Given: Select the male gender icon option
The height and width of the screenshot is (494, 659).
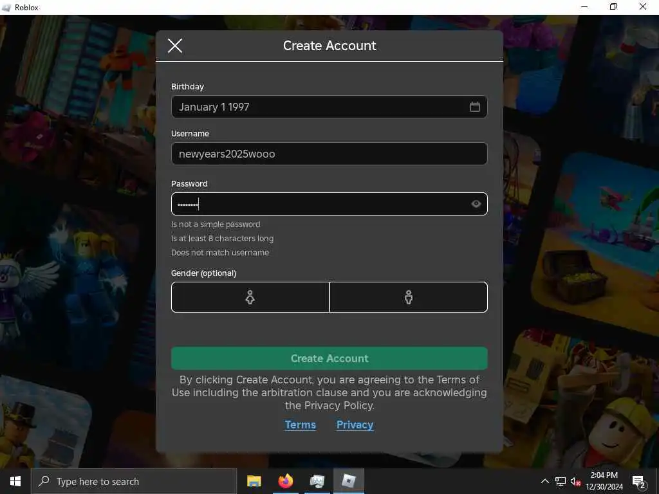Looking at the screenshot, I should 409,297.
